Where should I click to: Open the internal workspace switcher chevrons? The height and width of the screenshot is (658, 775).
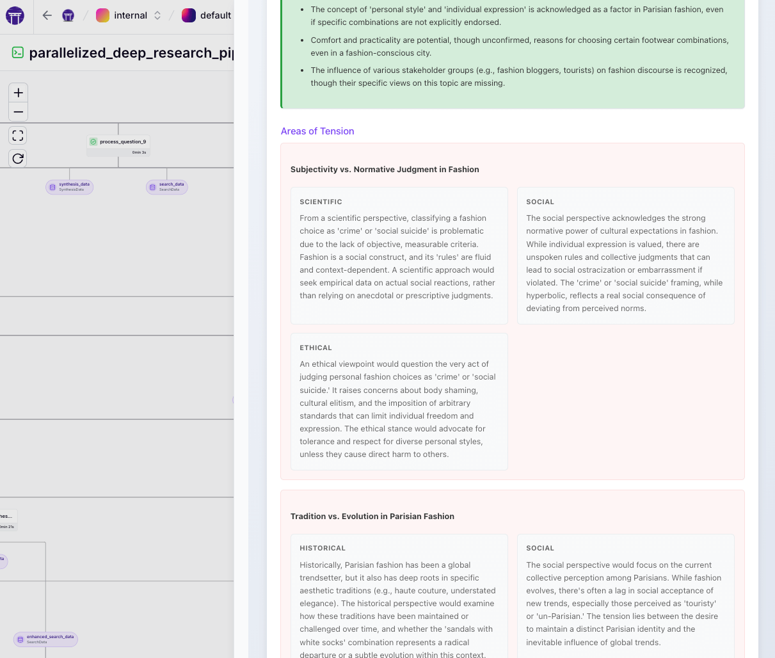pyautogui.click(x=157, y=15)
